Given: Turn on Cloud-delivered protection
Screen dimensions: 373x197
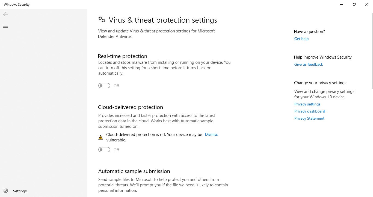Looking at the screenshot, I should [104, 150].
